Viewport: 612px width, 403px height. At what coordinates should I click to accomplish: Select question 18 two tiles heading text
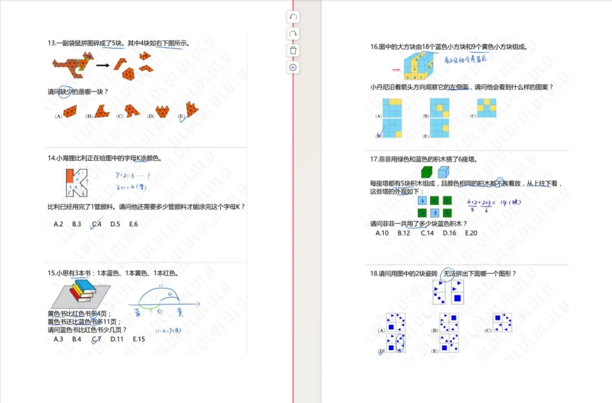point(443,274)
